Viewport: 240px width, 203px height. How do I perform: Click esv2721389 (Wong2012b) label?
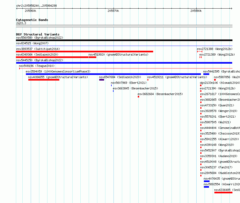217,55
